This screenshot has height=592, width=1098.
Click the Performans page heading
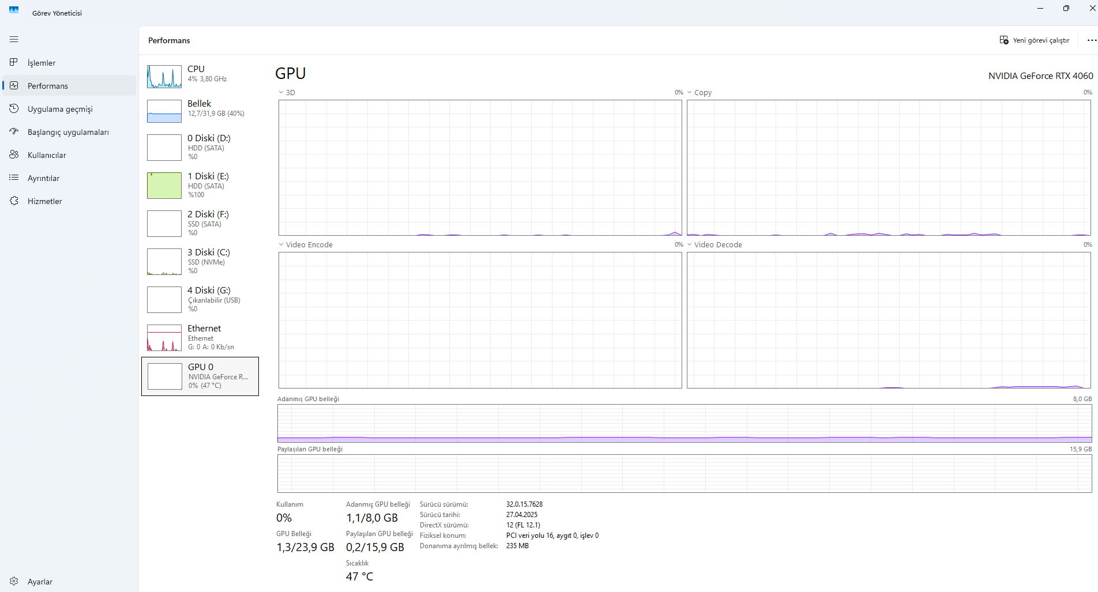[x=169, y=40]
